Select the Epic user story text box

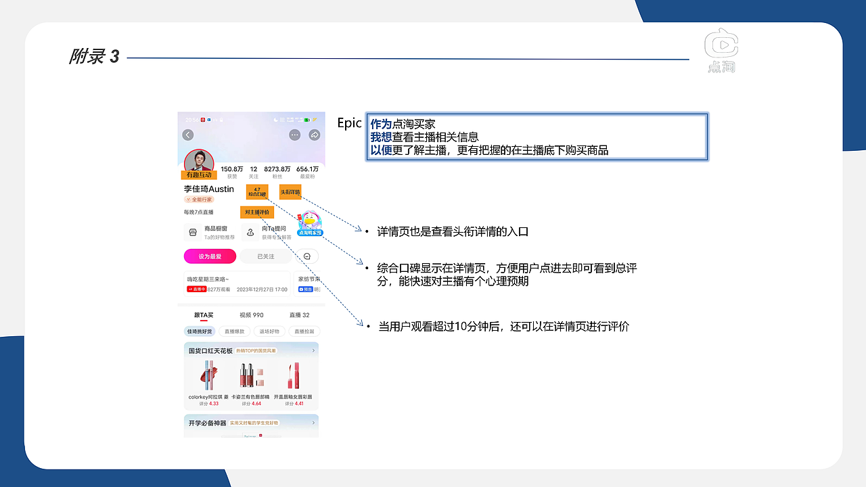pyautogui.click(x=537, y=137)
